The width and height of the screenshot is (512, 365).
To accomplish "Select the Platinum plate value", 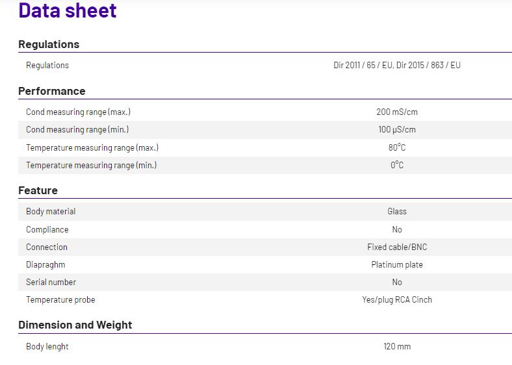I will 397,264.
